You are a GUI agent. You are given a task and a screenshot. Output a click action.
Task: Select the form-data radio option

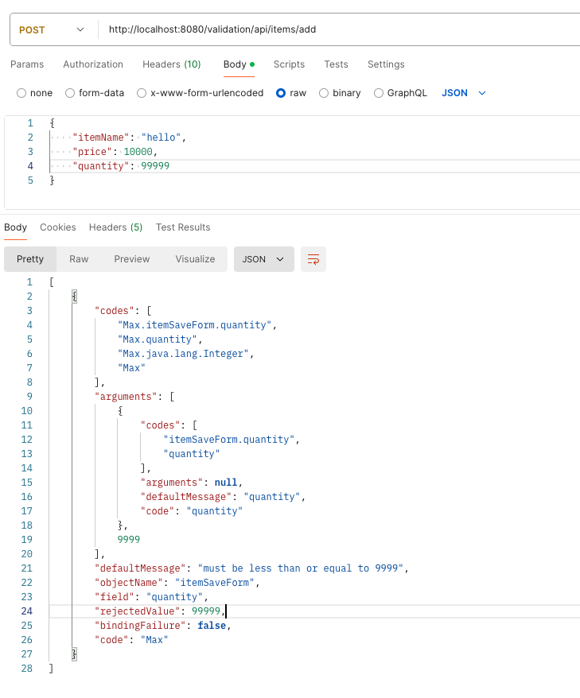[x=70, y=93]
